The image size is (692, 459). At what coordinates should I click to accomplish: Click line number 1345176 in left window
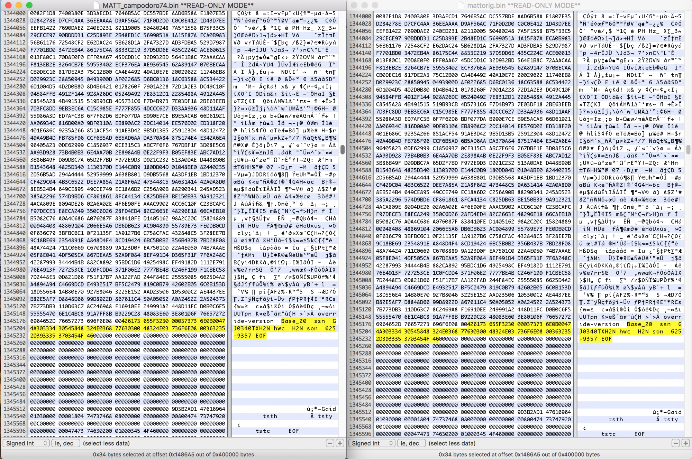15,321
